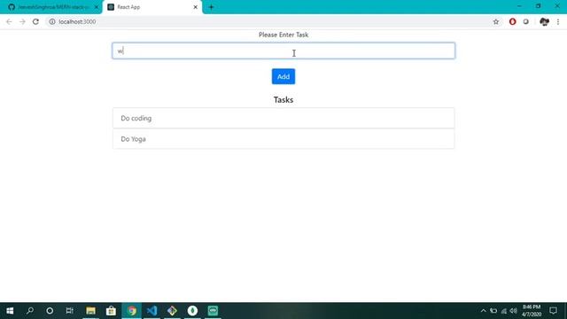
Task: Open the red Opera extension icon
Action: click(512, 21)
